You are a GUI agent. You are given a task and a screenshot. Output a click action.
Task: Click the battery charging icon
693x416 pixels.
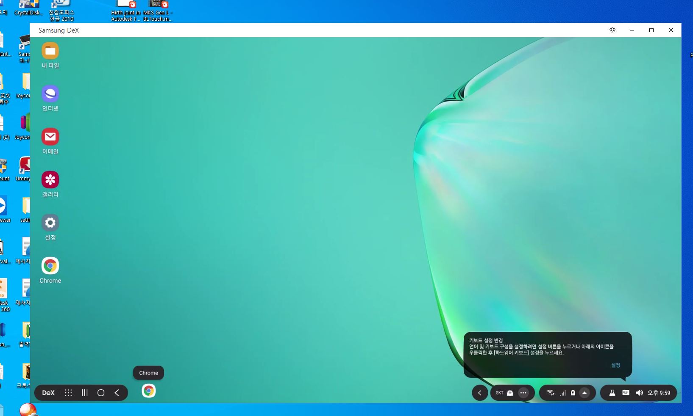573,393
